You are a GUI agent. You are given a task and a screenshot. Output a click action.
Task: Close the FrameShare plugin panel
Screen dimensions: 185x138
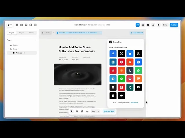coord(142,42)
